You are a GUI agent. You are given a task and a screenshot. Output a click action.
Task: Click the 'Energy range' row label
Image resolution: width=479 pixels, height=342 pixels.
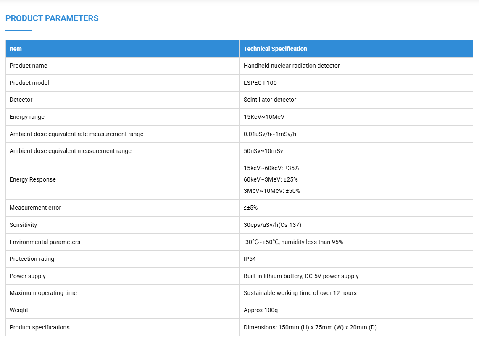[x=27, y=117]
